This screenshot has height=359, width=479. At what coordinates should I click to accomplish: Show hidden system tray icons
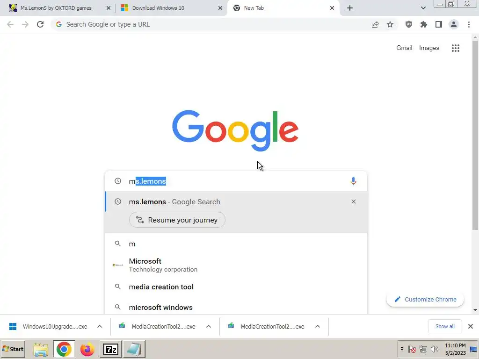point(402,349)
